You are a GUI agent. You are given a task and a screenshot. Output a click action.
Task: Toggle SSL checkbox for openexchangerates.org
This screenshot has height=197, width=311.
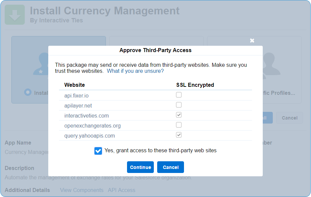click(179, 125)
